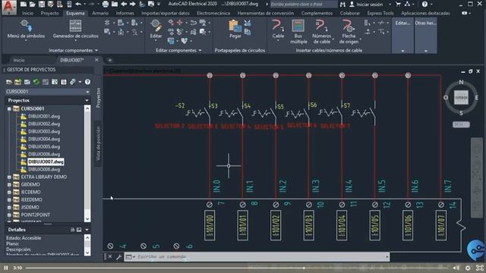
Task: Click the search keyword field in title bar
Action: pyautogui.click(x=303, y=5)
